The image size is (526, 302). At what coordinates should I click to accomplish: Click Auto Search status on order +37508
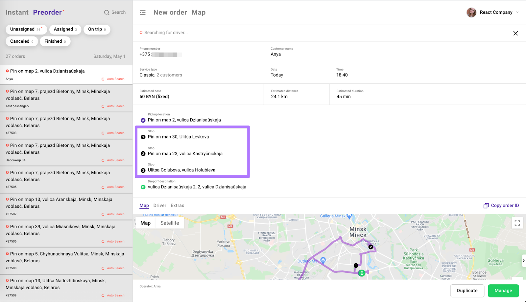[x=113, y=269]
